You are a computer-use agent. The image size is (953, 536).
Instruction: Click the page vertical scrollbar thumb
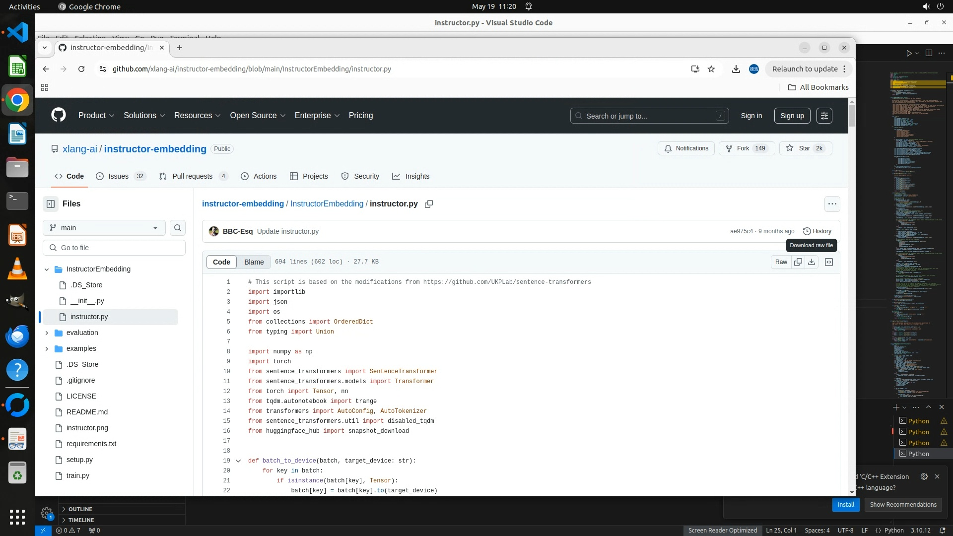click(852, 115)
